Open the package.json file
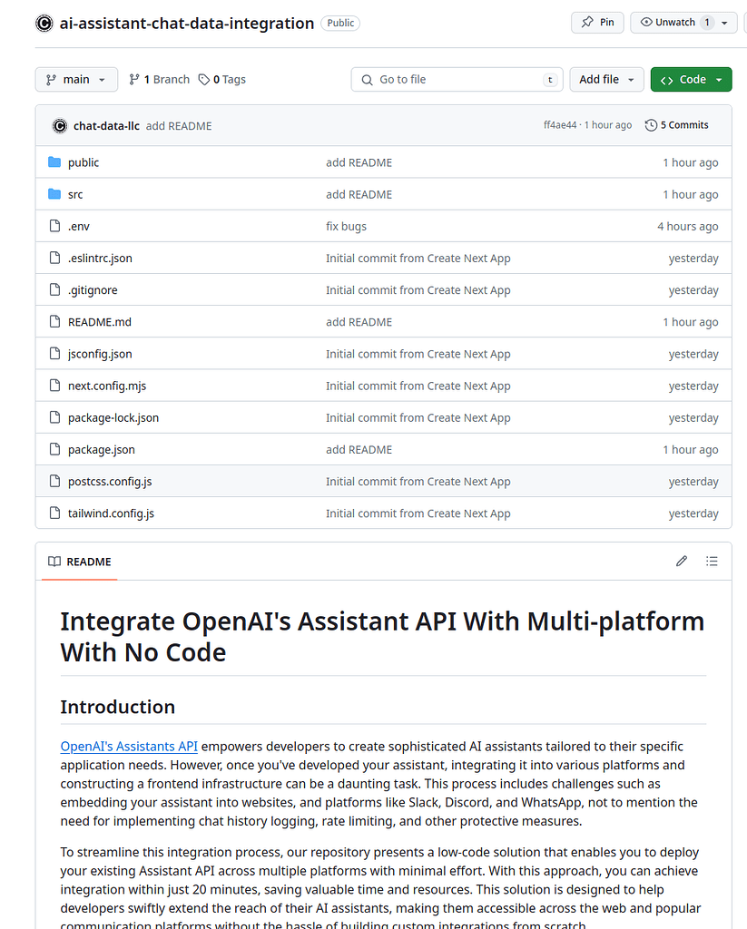The width and height of the screenshot is (747, 929). point(102,450)
